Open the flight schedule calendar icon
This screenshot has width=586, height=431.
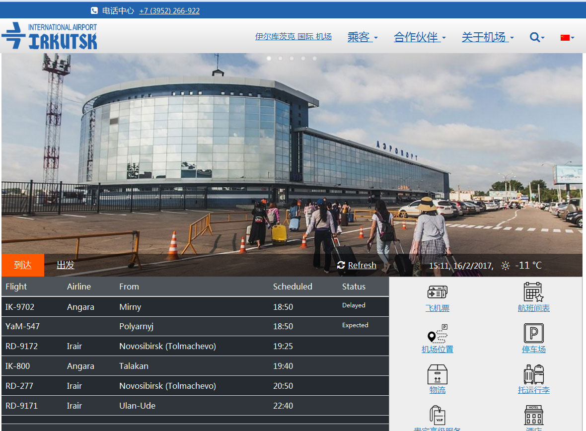[533, 292]
